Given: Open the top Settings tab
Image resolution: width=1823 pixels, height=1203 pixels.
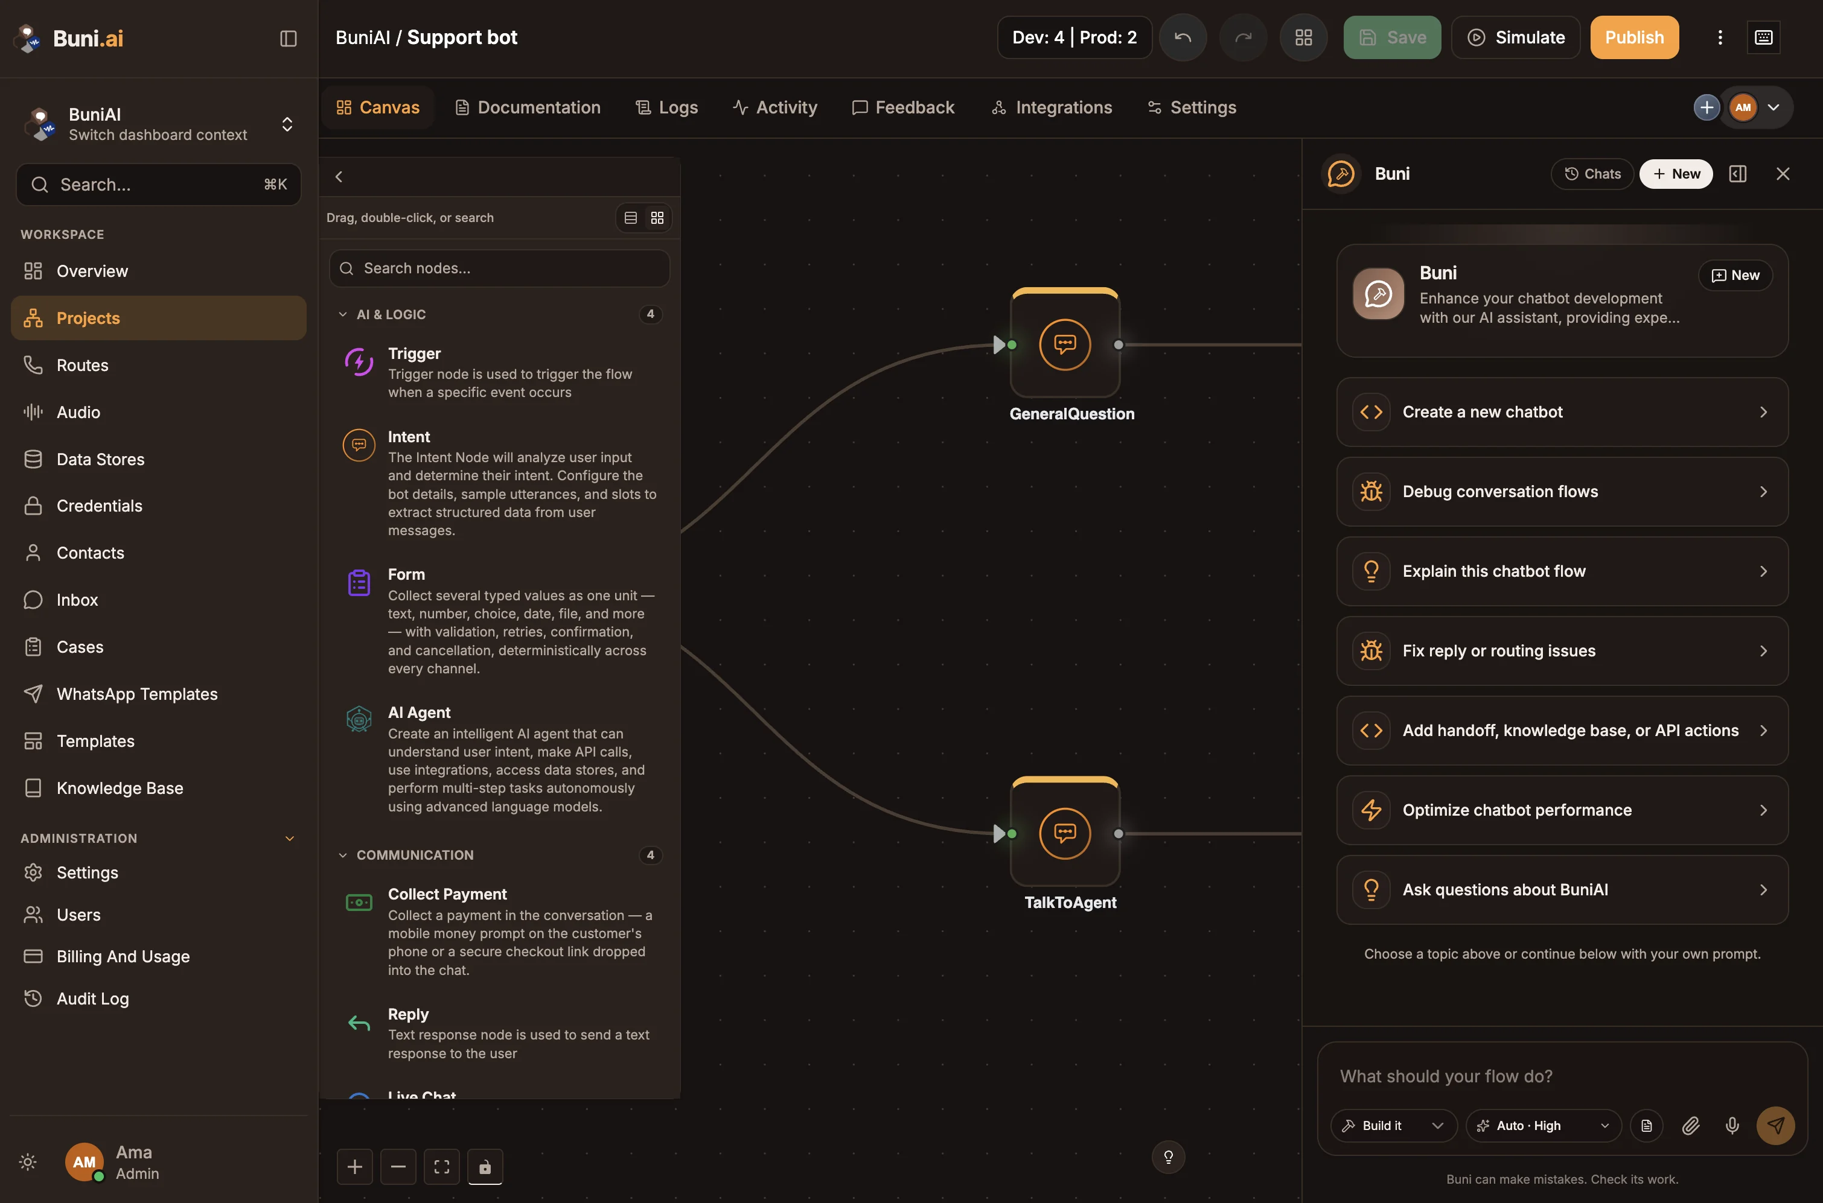Looking at the screenshot, I should (x=1191, y=107).
